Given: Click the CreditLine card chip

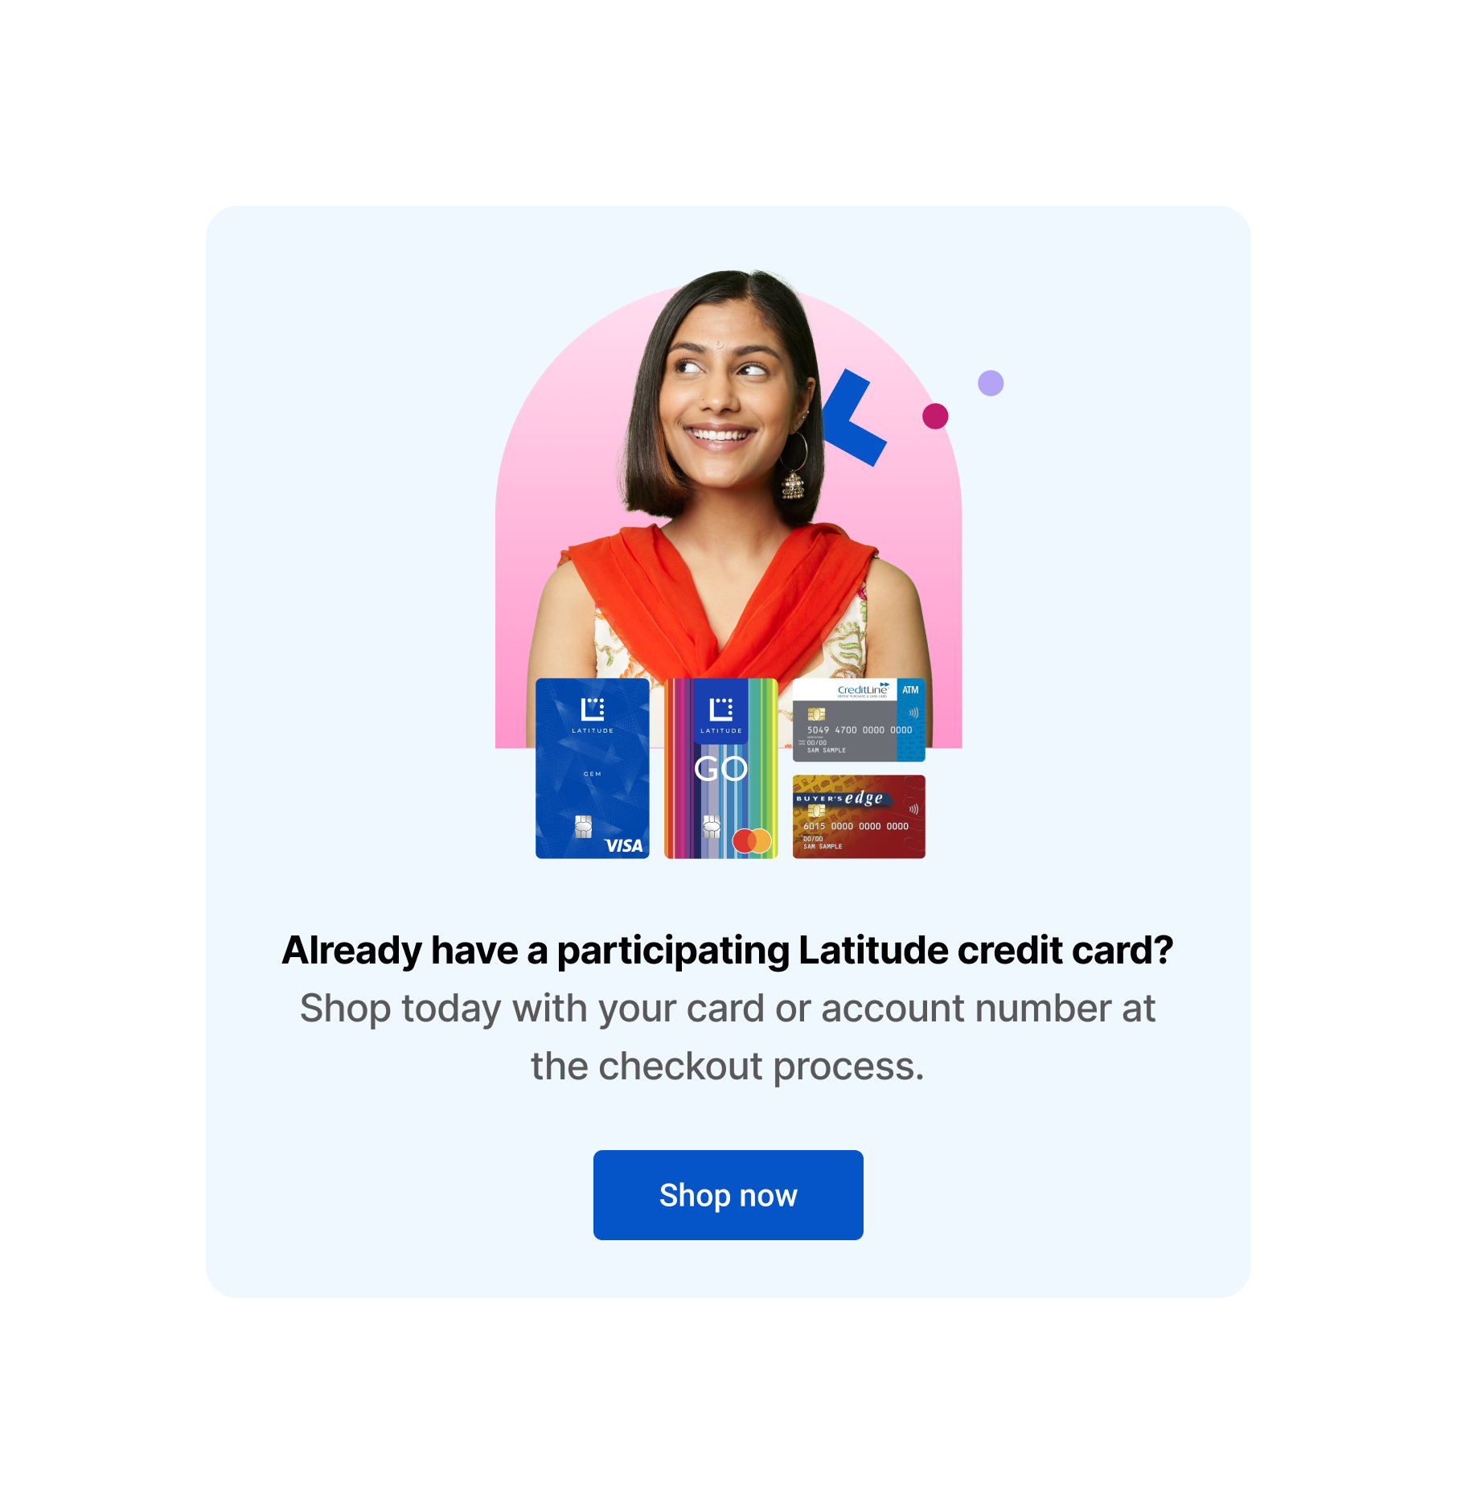Looking at the screenshot, I should (x=816, y=713).
